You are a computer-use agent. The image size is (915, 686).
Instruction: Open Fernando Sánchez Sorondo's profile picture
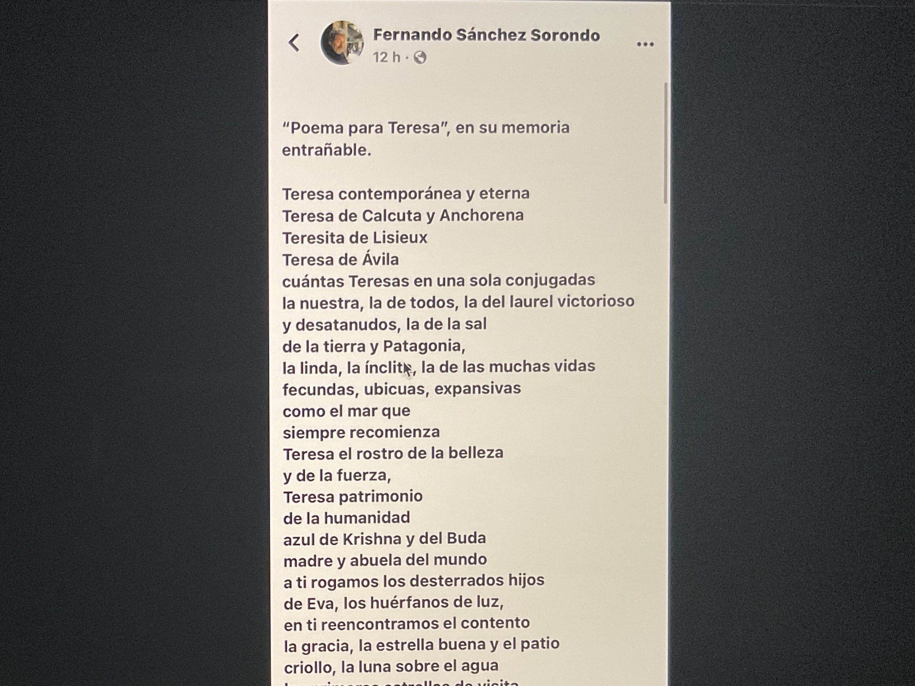pyautogui.click(x=342, y=43)
